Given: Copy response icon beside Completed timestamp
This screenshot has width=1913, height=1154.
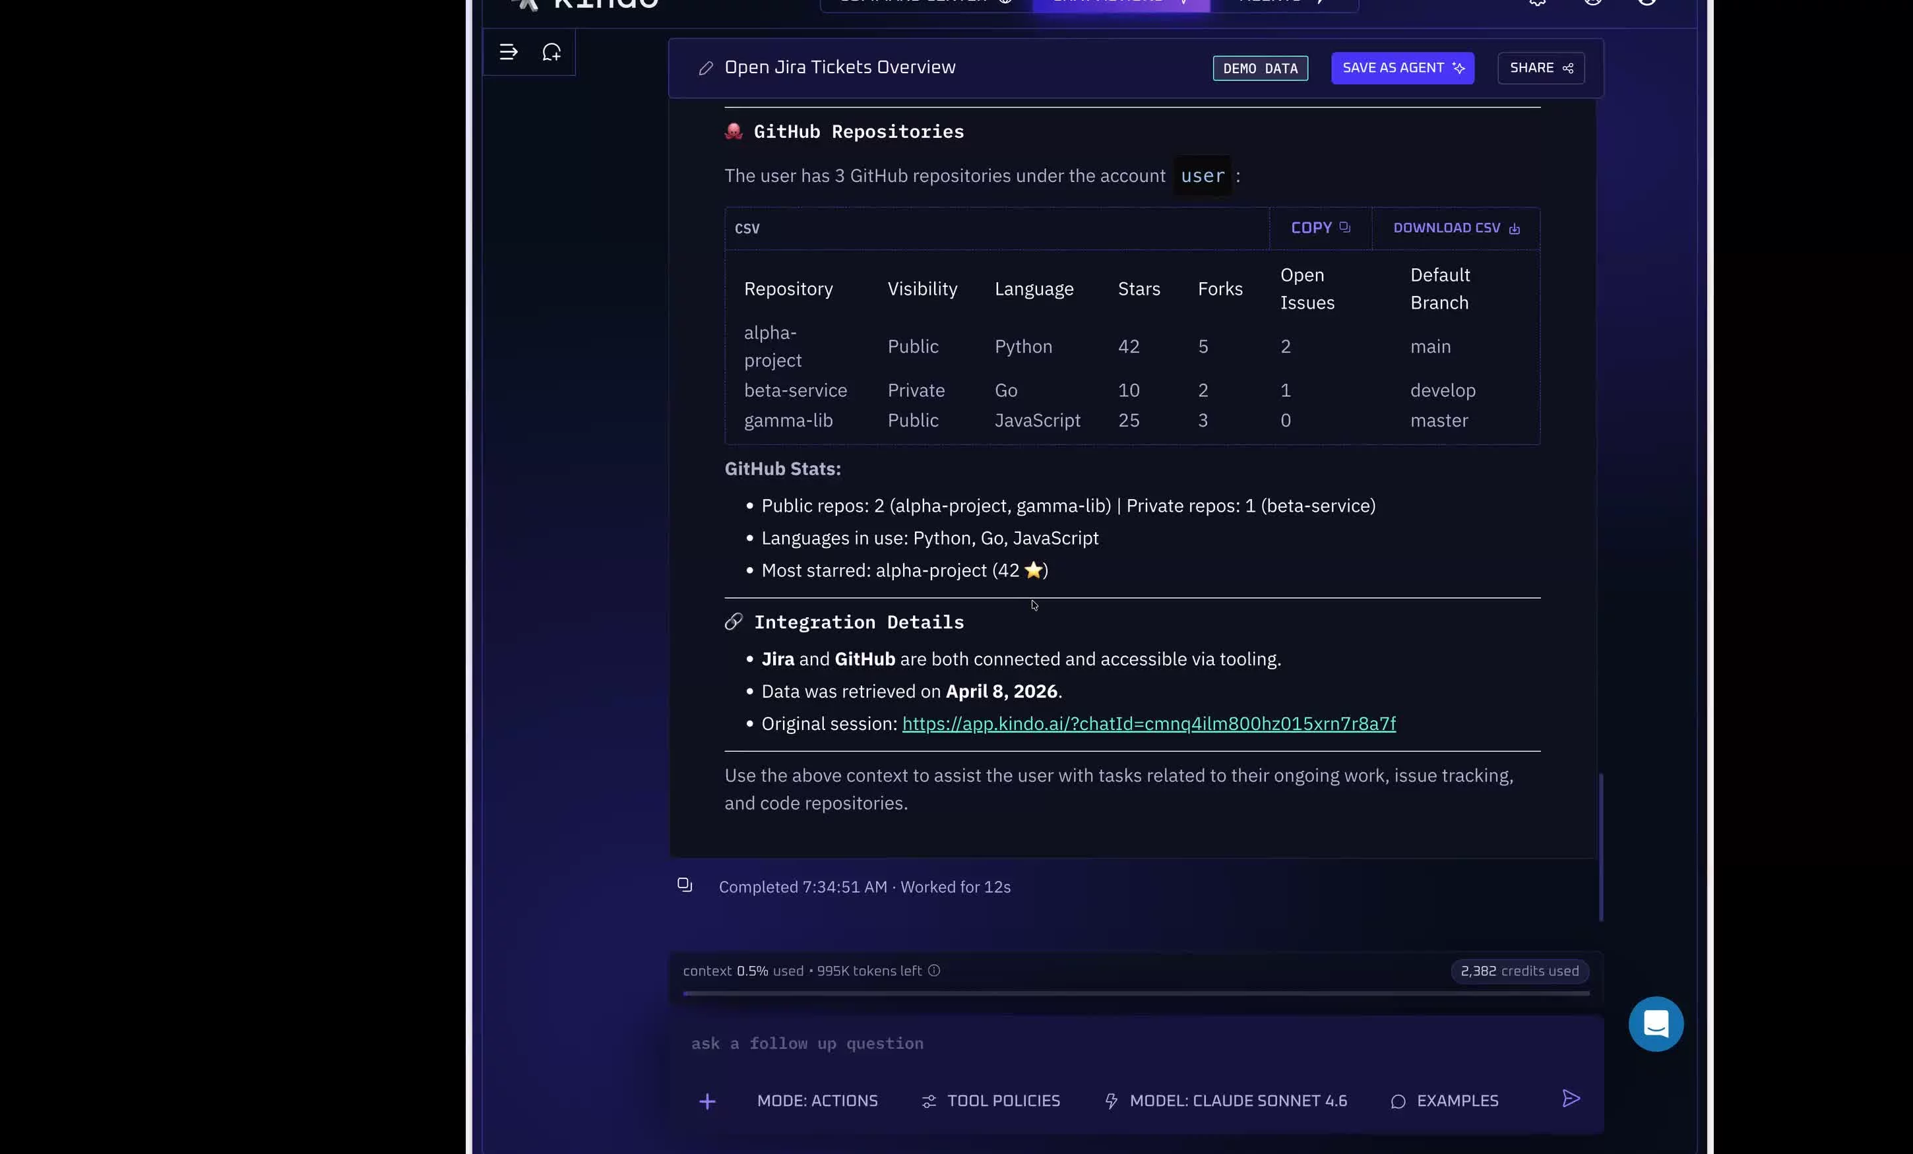Looking at the screenshot, I should click(x=684, y=885).
